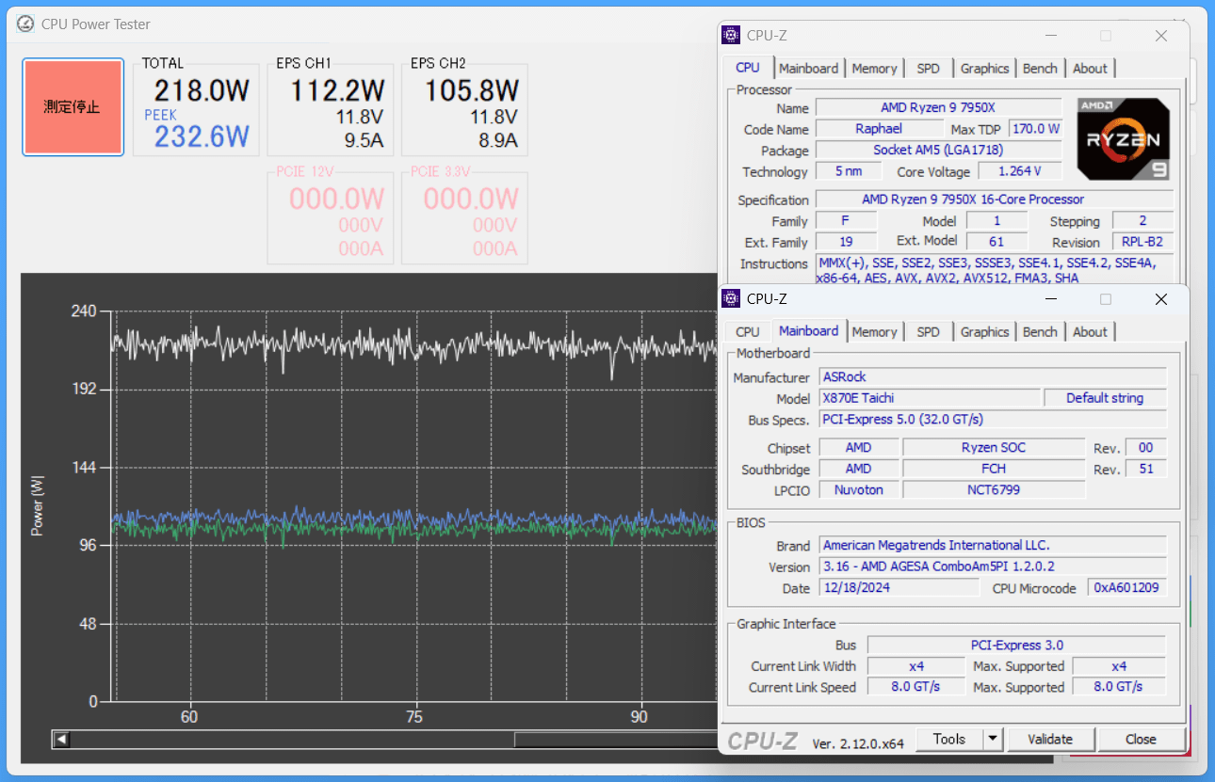The image size is (1215, 782).
Task: Expand the Tools dropdown arrow
Action: (x=993, y=740)
